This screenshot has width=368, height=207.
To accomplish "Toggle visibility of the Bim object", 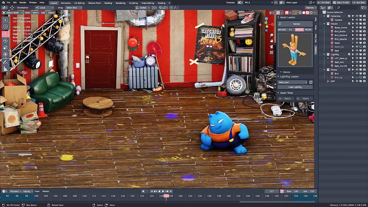I will click(x=357, y=74).
